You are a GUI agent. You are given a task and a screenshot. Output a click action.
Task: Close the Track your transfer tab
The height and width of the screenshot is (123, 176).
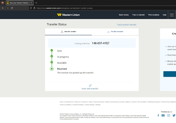click(x=32, y=3)
